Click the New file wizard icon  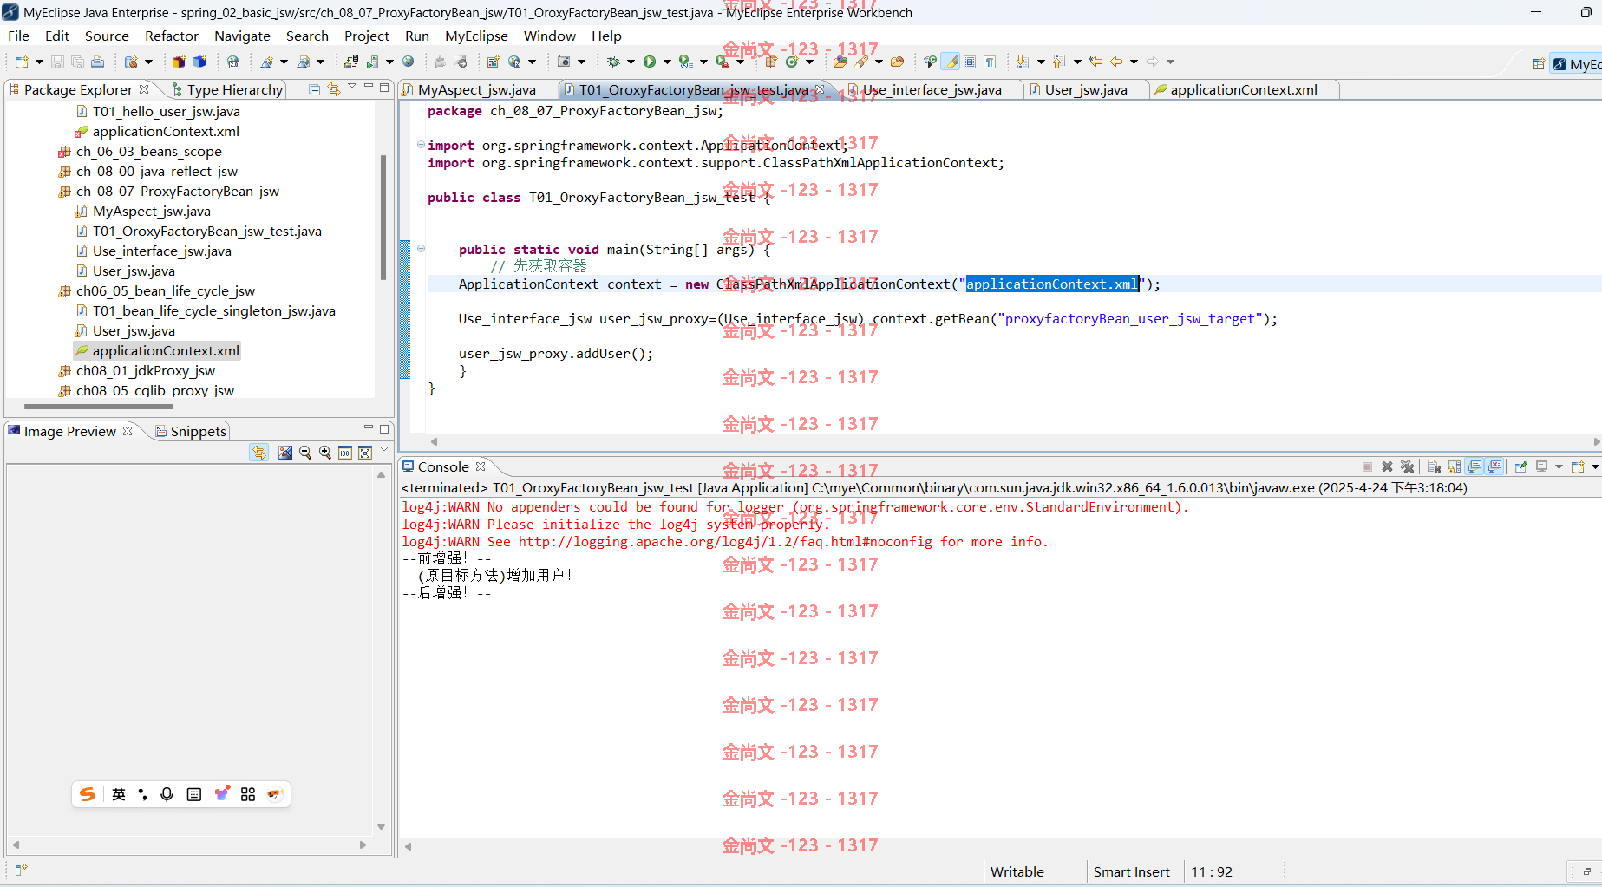(x=22, y=62)
